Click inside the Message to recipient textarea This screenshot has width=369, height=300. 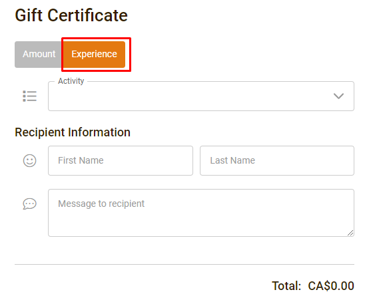point(201,213)
